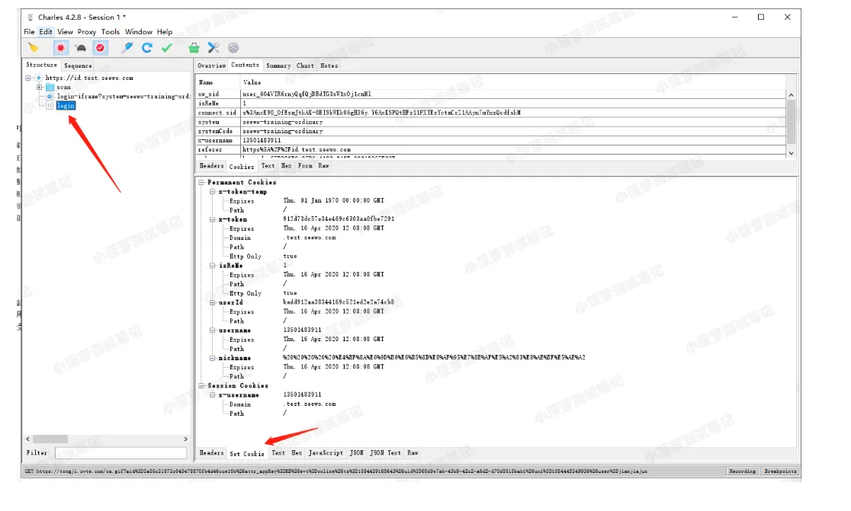Click the lightning host icon for id.test.seewo.com

(39, 78)
